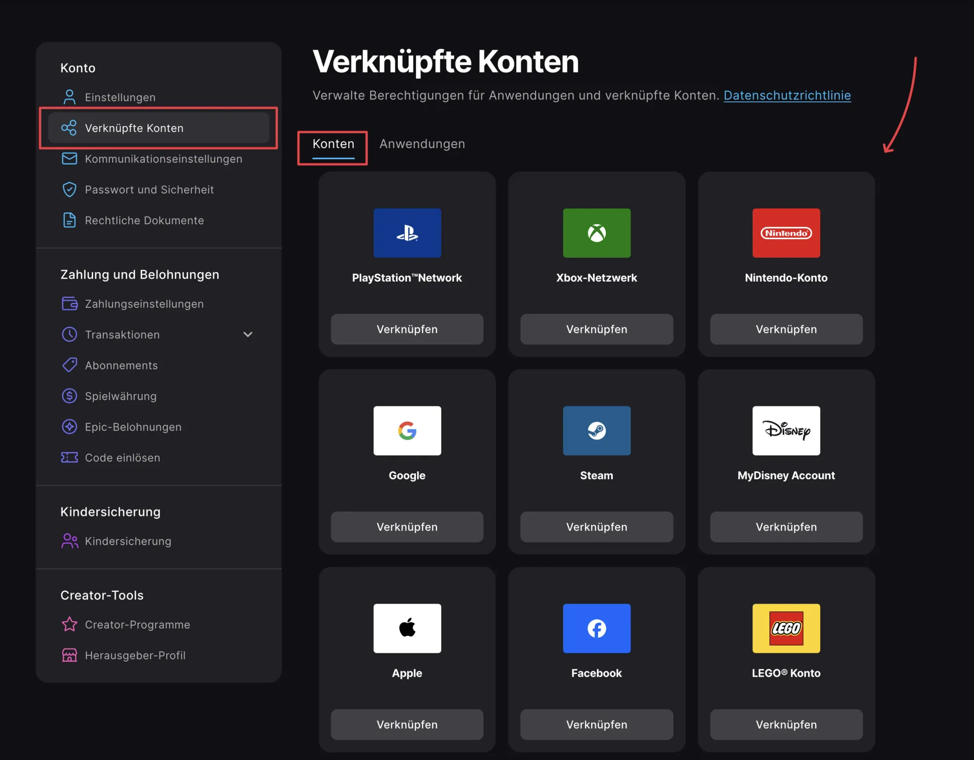Viewport: 974px width, 760px height.
Task: Click Verknüpfen for Xbox-Netzwerk
Action: point(597,329)
